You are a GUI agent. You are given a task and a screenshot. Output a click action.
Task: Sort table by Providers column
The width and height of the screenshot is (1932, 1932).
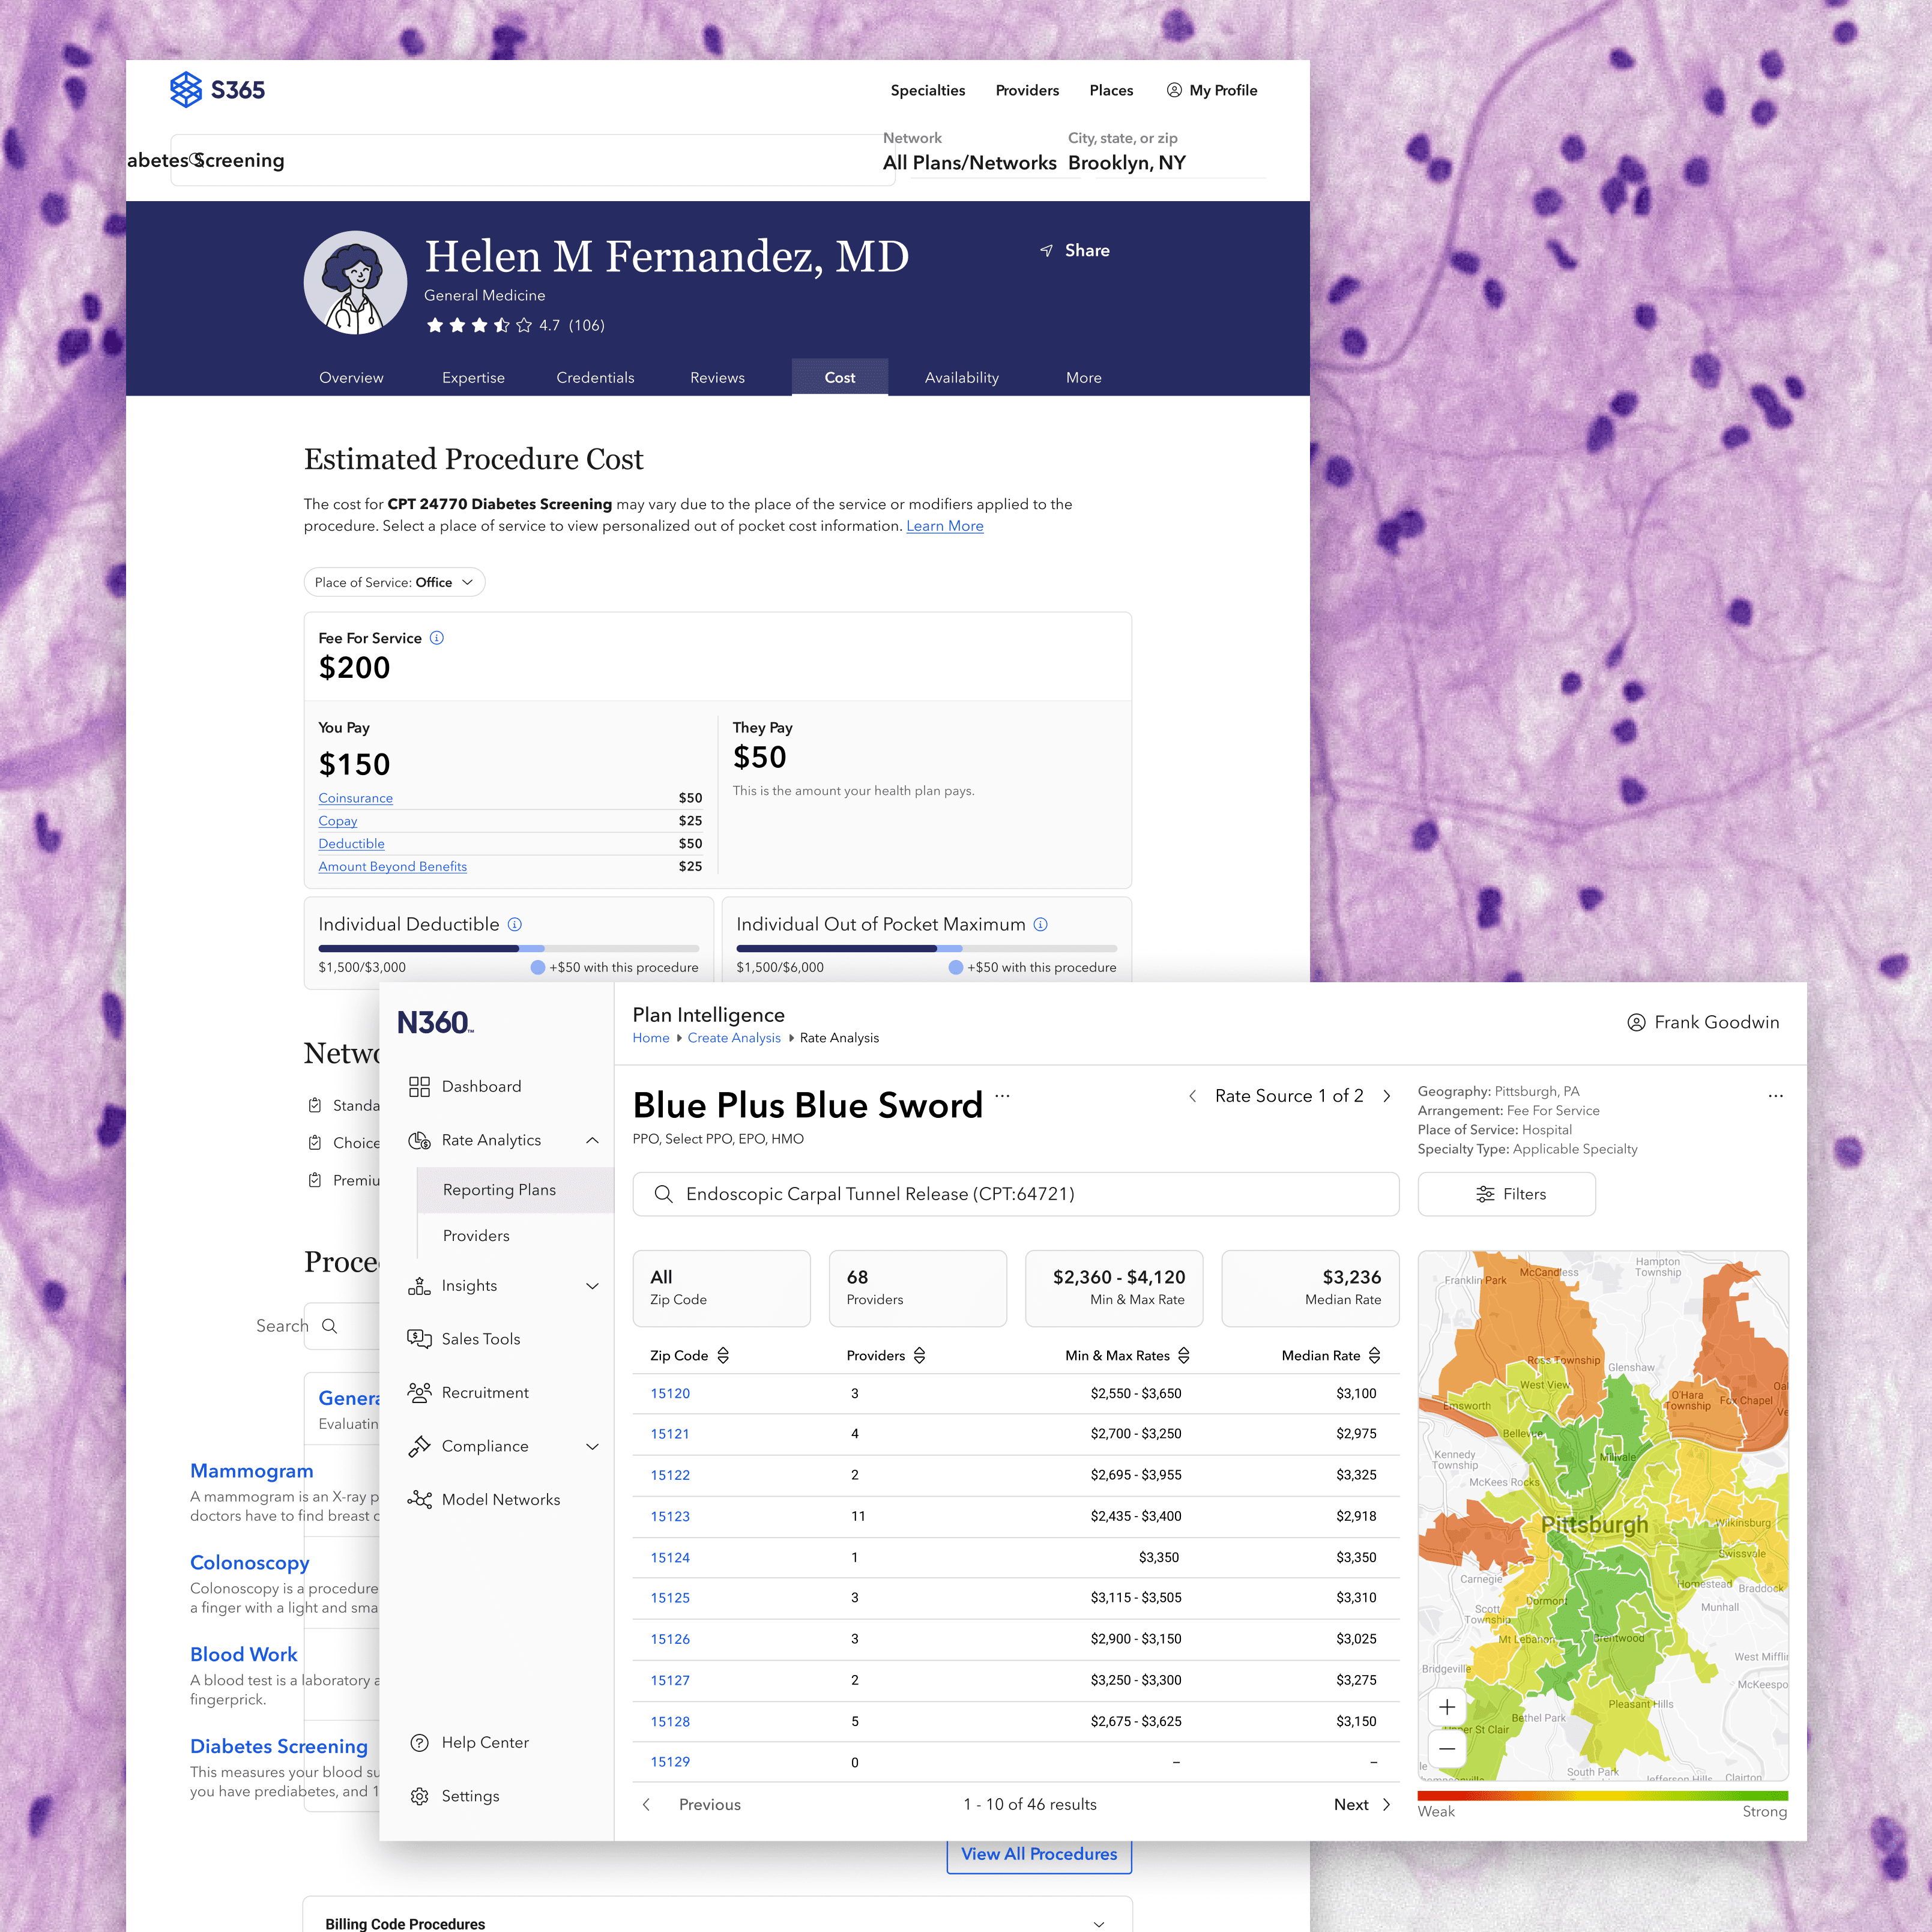tap(919, 1355)
